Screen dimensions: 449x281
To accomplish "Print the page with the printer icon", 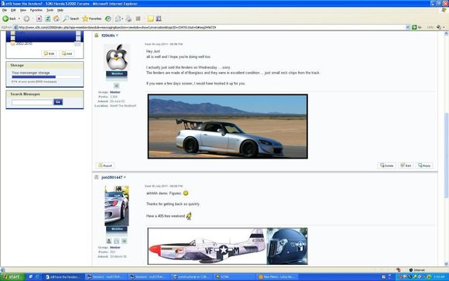I will pyautogui.click(x=129, y=19).
